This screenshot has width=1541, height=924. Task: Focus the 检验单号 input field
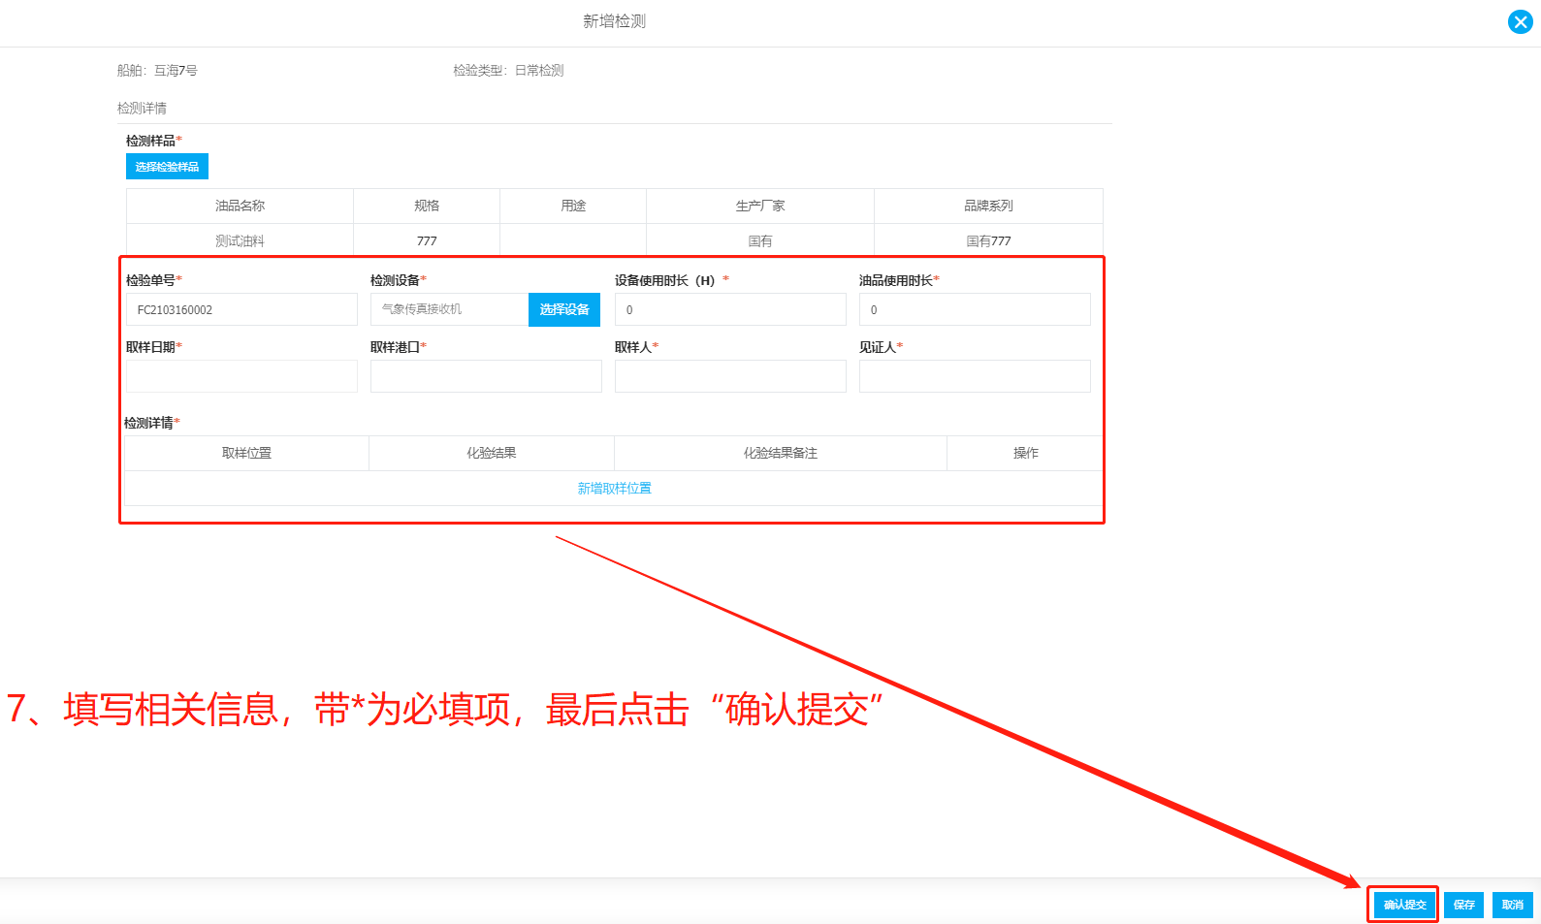click(241, 309)
